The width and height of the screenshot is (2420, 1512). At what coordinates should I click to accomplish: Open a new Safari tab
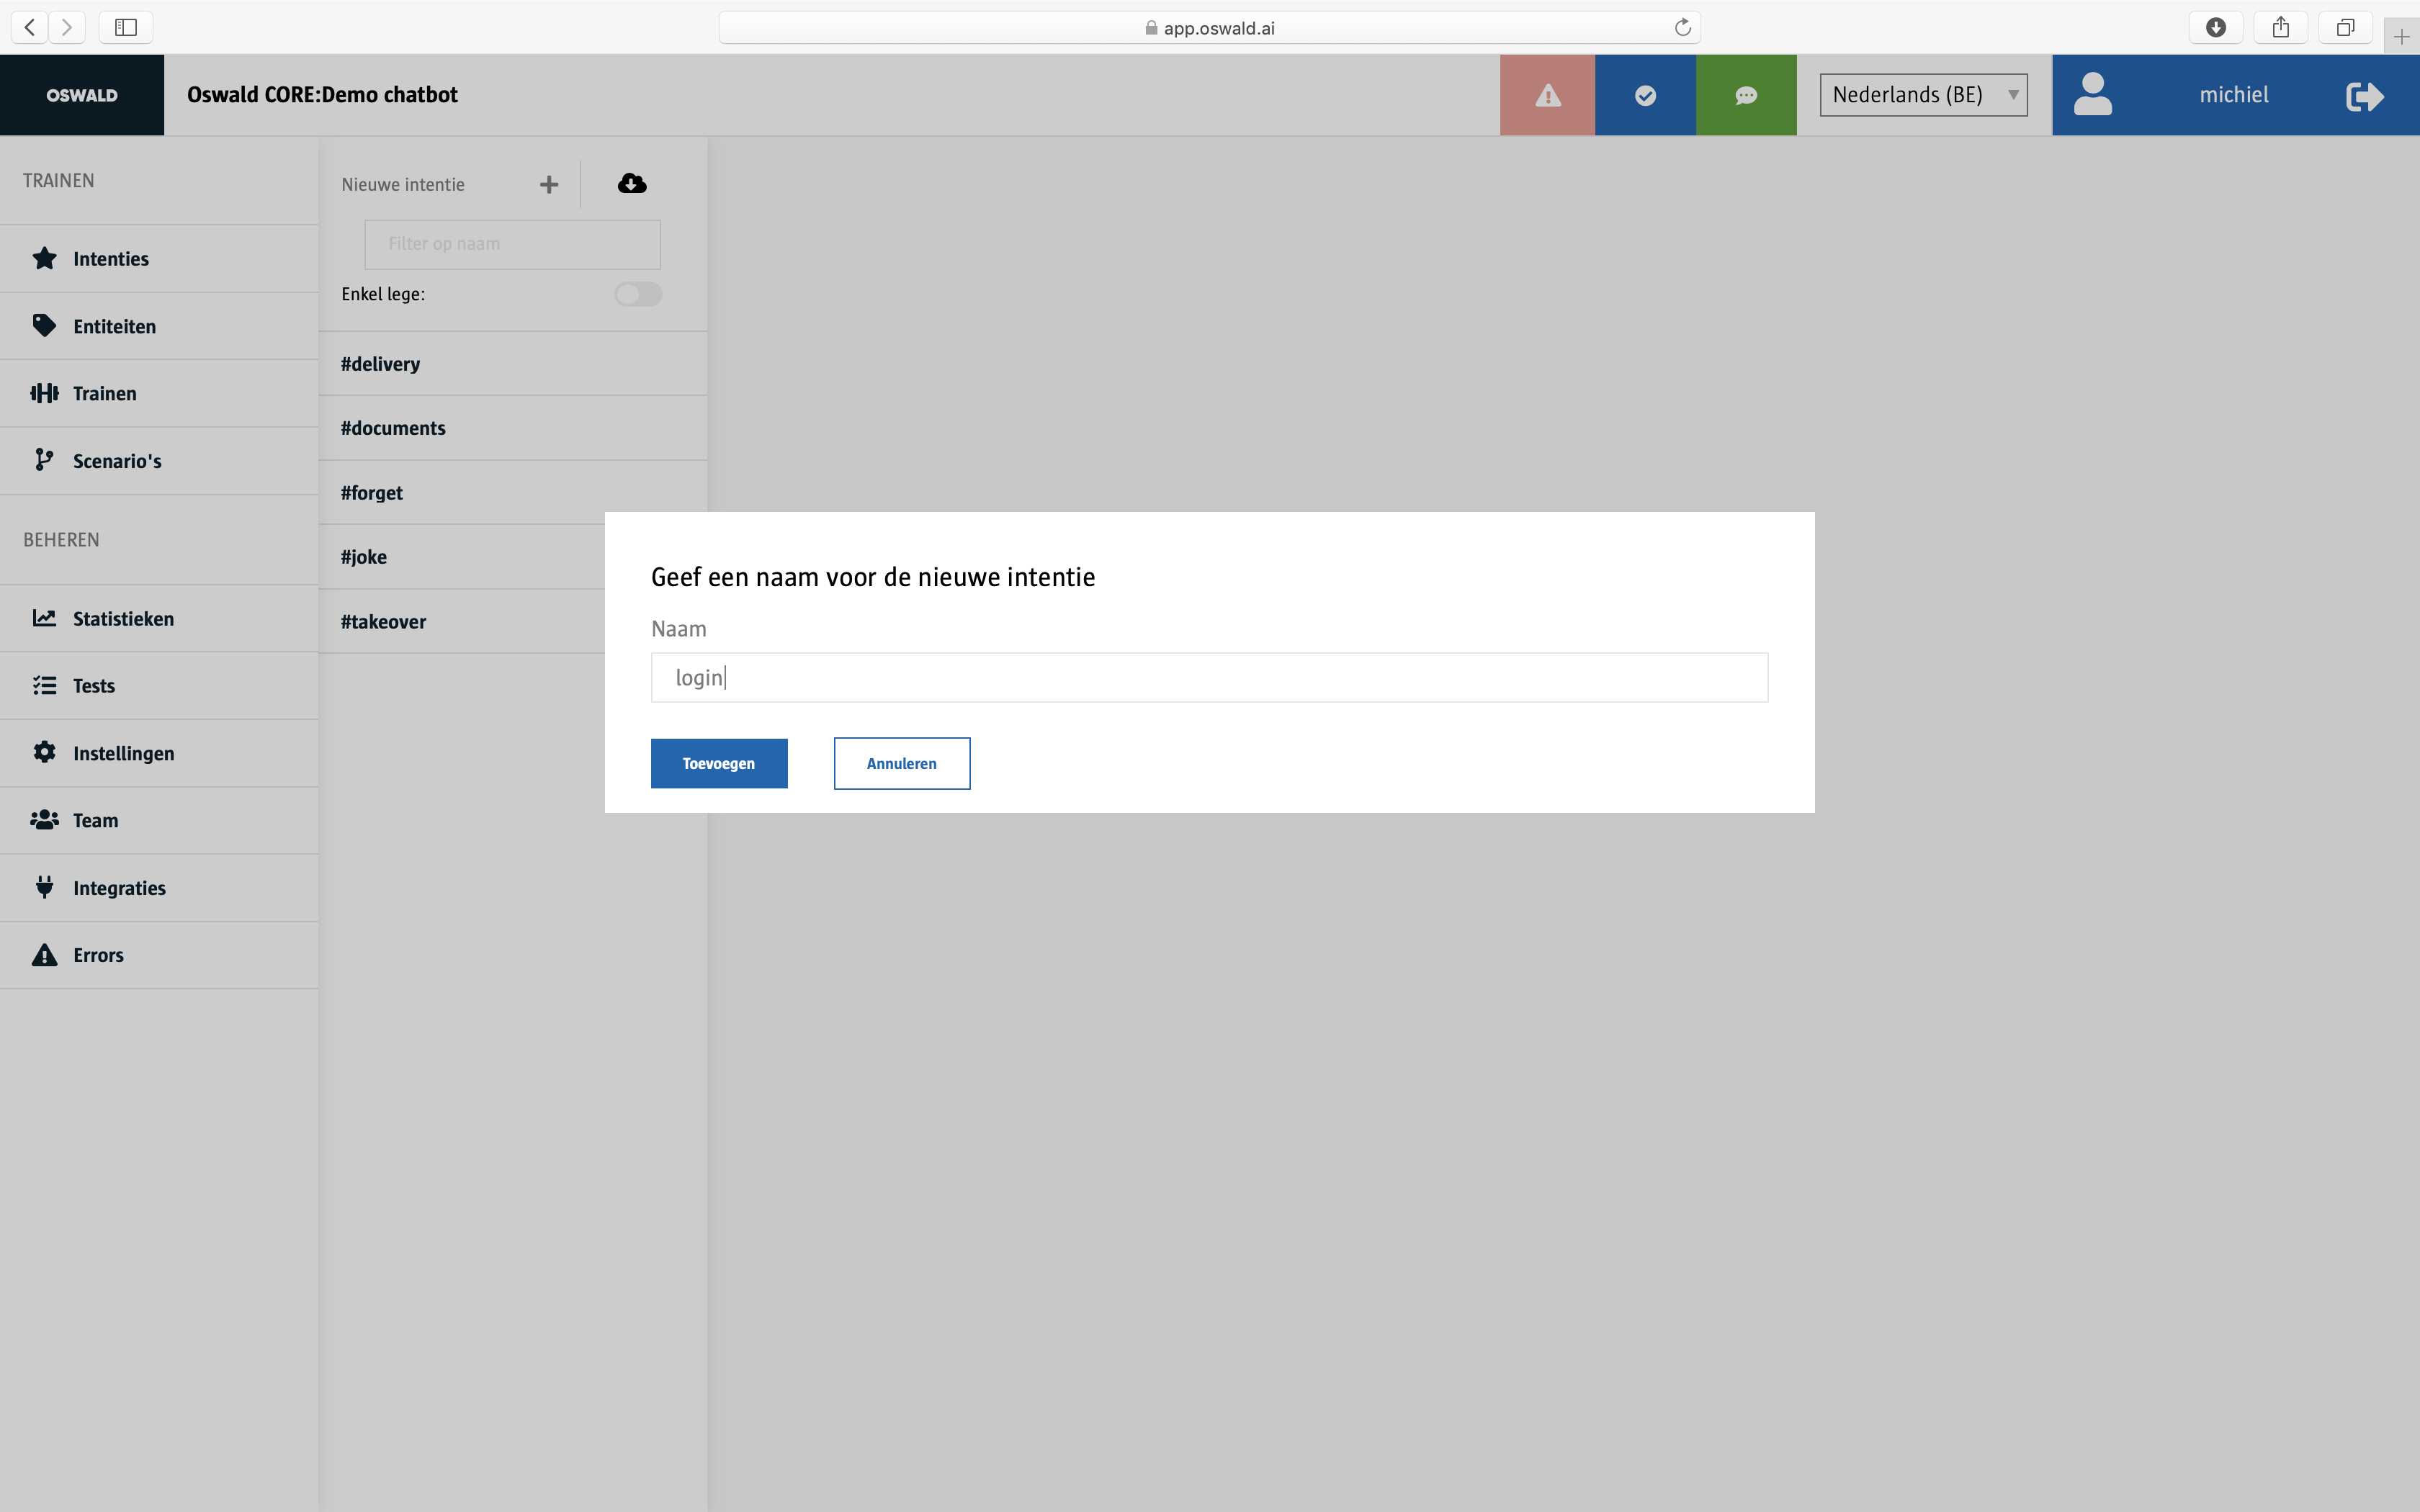(x=2401, y=37)
